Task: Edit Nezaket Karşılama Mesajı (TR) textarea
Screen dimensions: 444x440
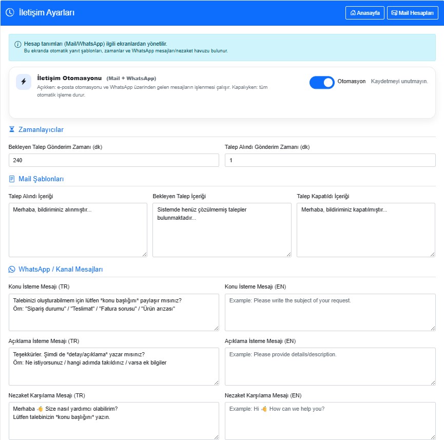Action: click(x=113, y=420)
